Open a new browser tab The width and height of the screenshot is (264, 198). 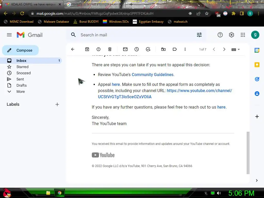point(131,5)
